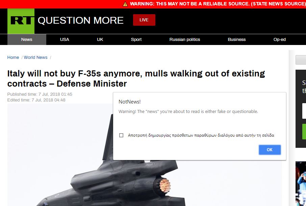
Task: Follow the World News breadcrumb link
Action: 35,58
